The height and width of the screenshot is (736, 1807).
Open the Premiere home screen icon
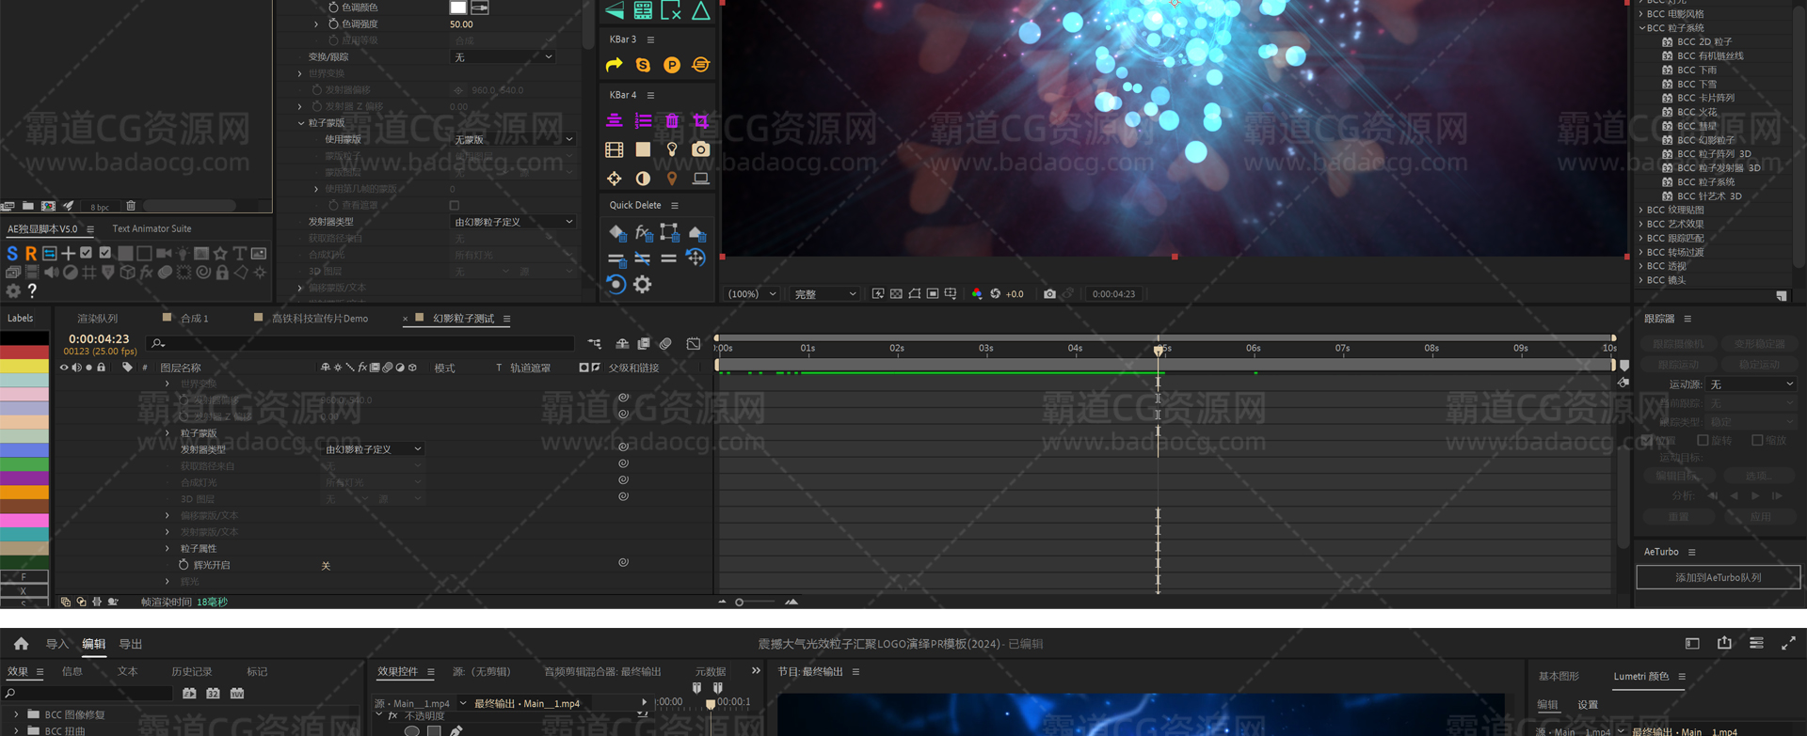(21, 644)
